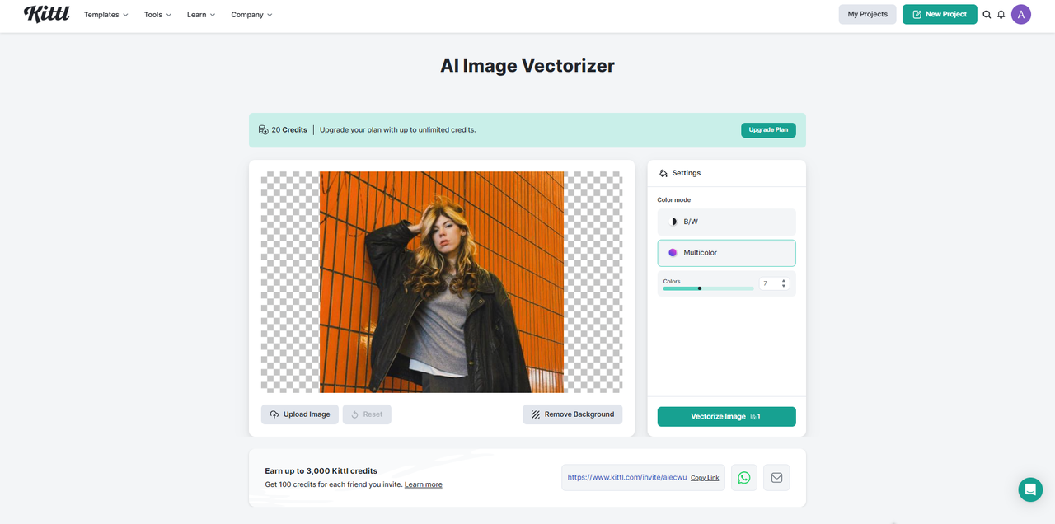The height and width of the screenshot is (524, 1055).
Task: Click 'Earn up to 3,000 Kittl credits' text
Action: click(x=321, y=471)
